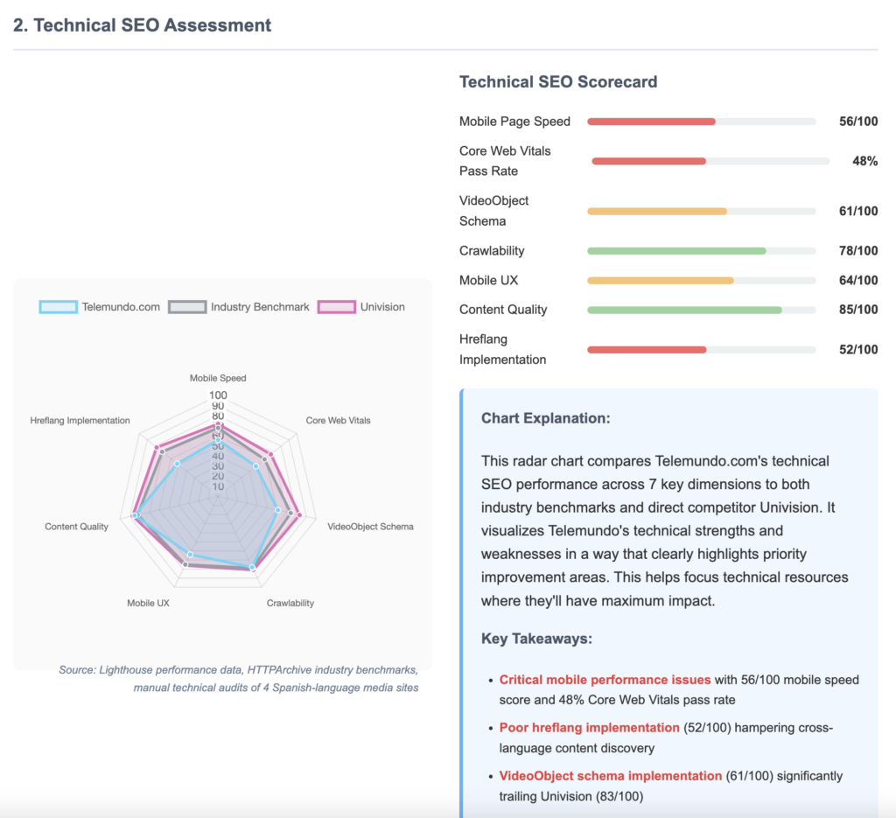The height and width of the screenshot is (818, 896).
Task: Select the Hreflang Implementation radar axis label
Action: (80, 420)
